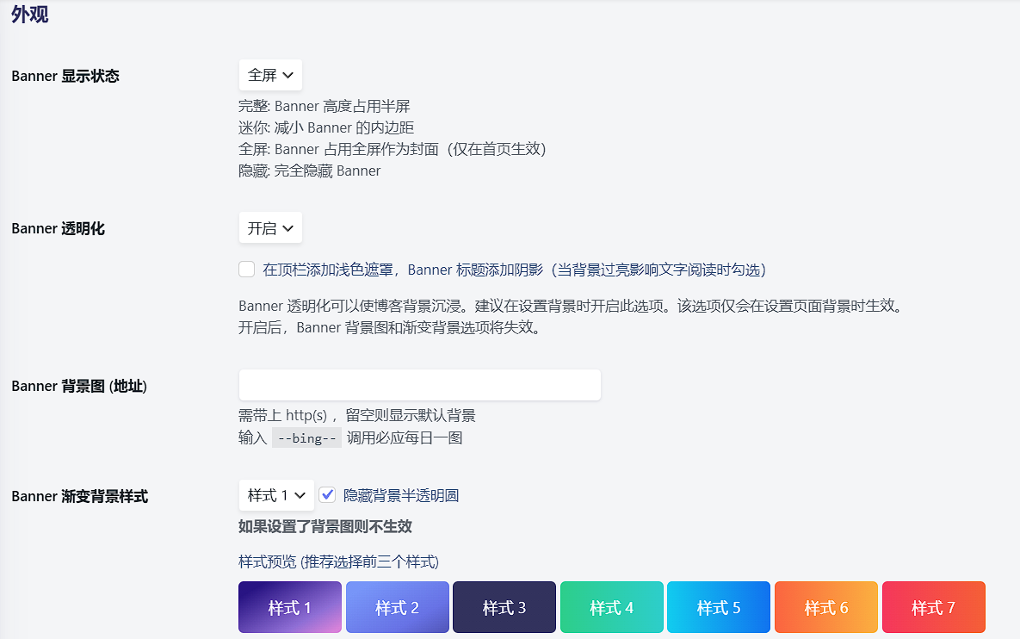
Task: Select the 样式 5 blue gradient swatch
Action: [719, 607]
